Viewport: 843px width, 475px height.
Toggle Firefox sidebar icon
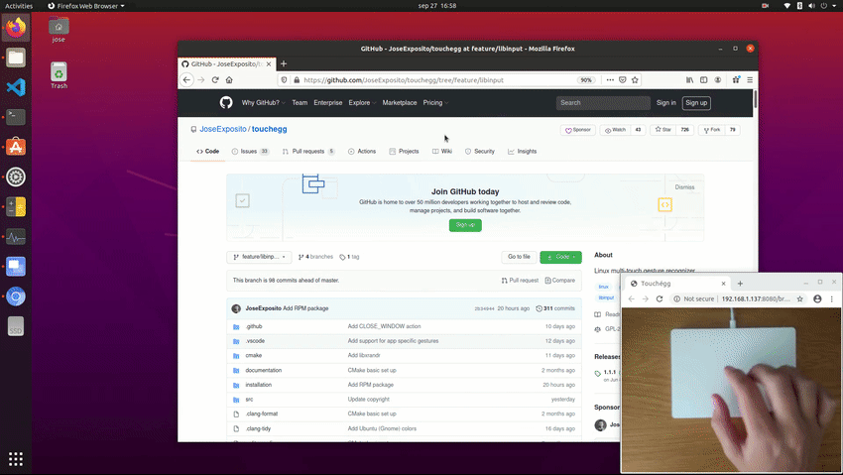pos(704,80)
